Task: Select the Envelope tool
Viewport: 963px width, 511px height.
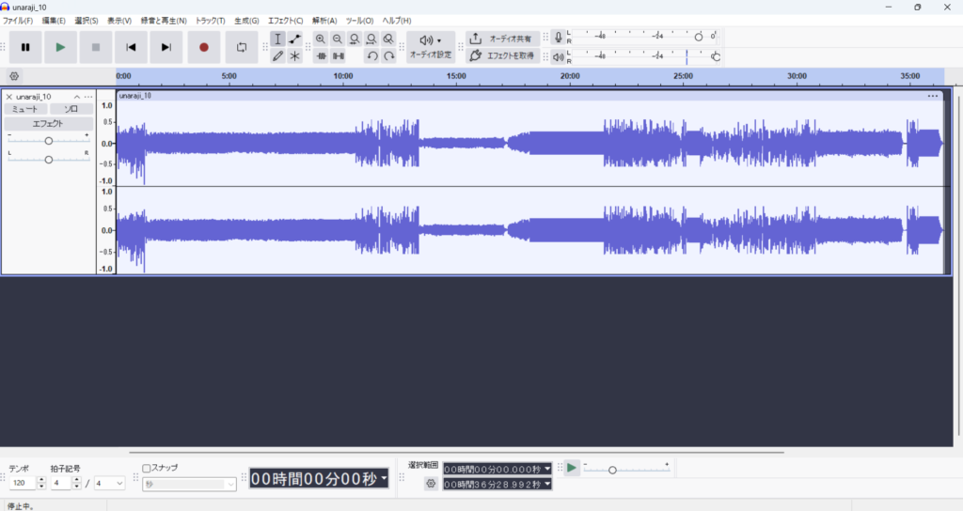Action: [295, 39]
